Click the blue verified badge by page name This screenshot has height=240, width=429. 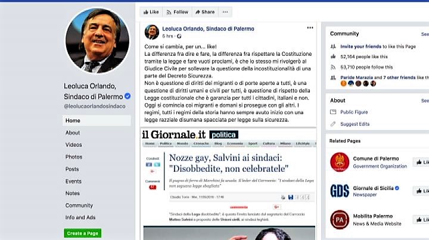click(x=128, y=96)
